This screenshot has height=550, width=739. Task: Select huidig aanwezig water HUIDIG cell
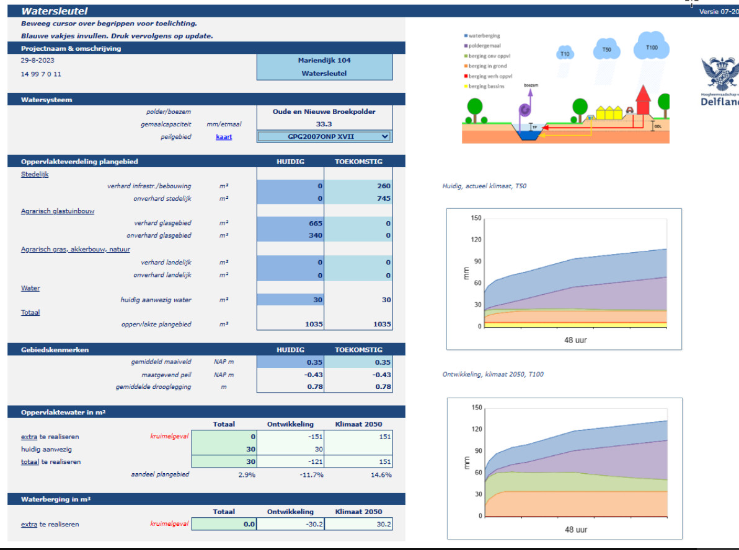290,300
